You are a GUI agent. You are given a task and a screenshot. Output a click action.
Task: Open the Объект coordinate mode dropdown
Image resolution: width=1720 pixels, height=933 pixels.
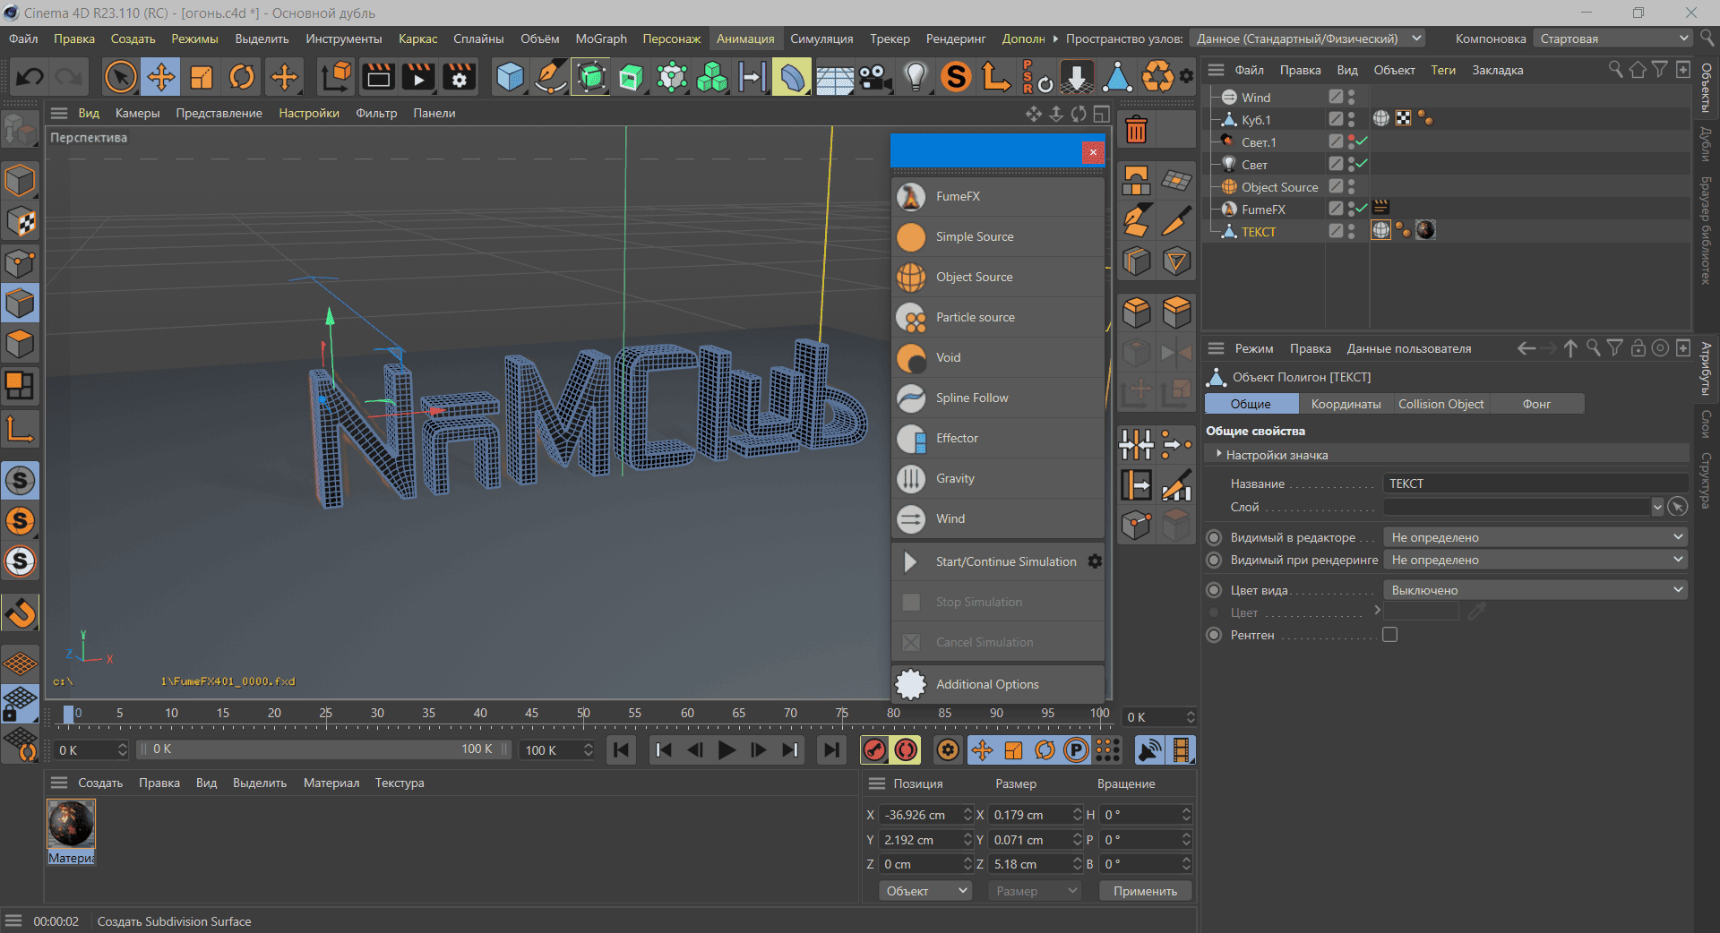point(925,891)
